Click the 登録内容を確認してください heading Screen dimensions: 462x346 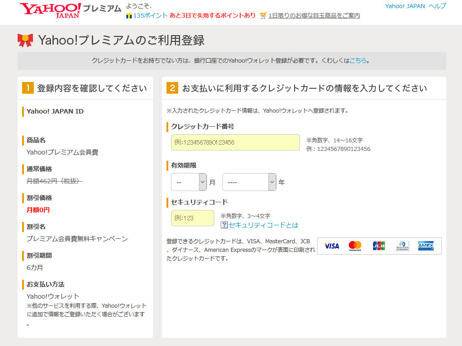(92, 88)
